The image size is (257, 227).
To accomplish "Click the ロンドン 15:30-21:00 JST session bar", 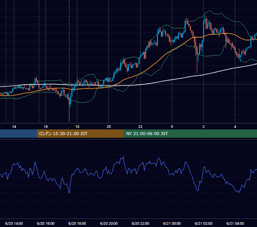I will (x=80, y=134).
